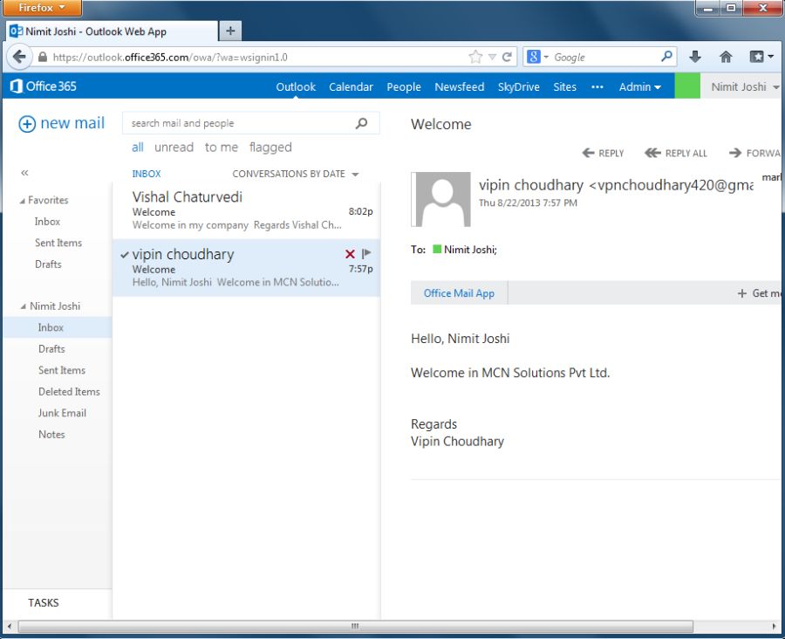Select Drafts under Favorites
Viewport: 785px width, 639px height.
pos(48,265)
